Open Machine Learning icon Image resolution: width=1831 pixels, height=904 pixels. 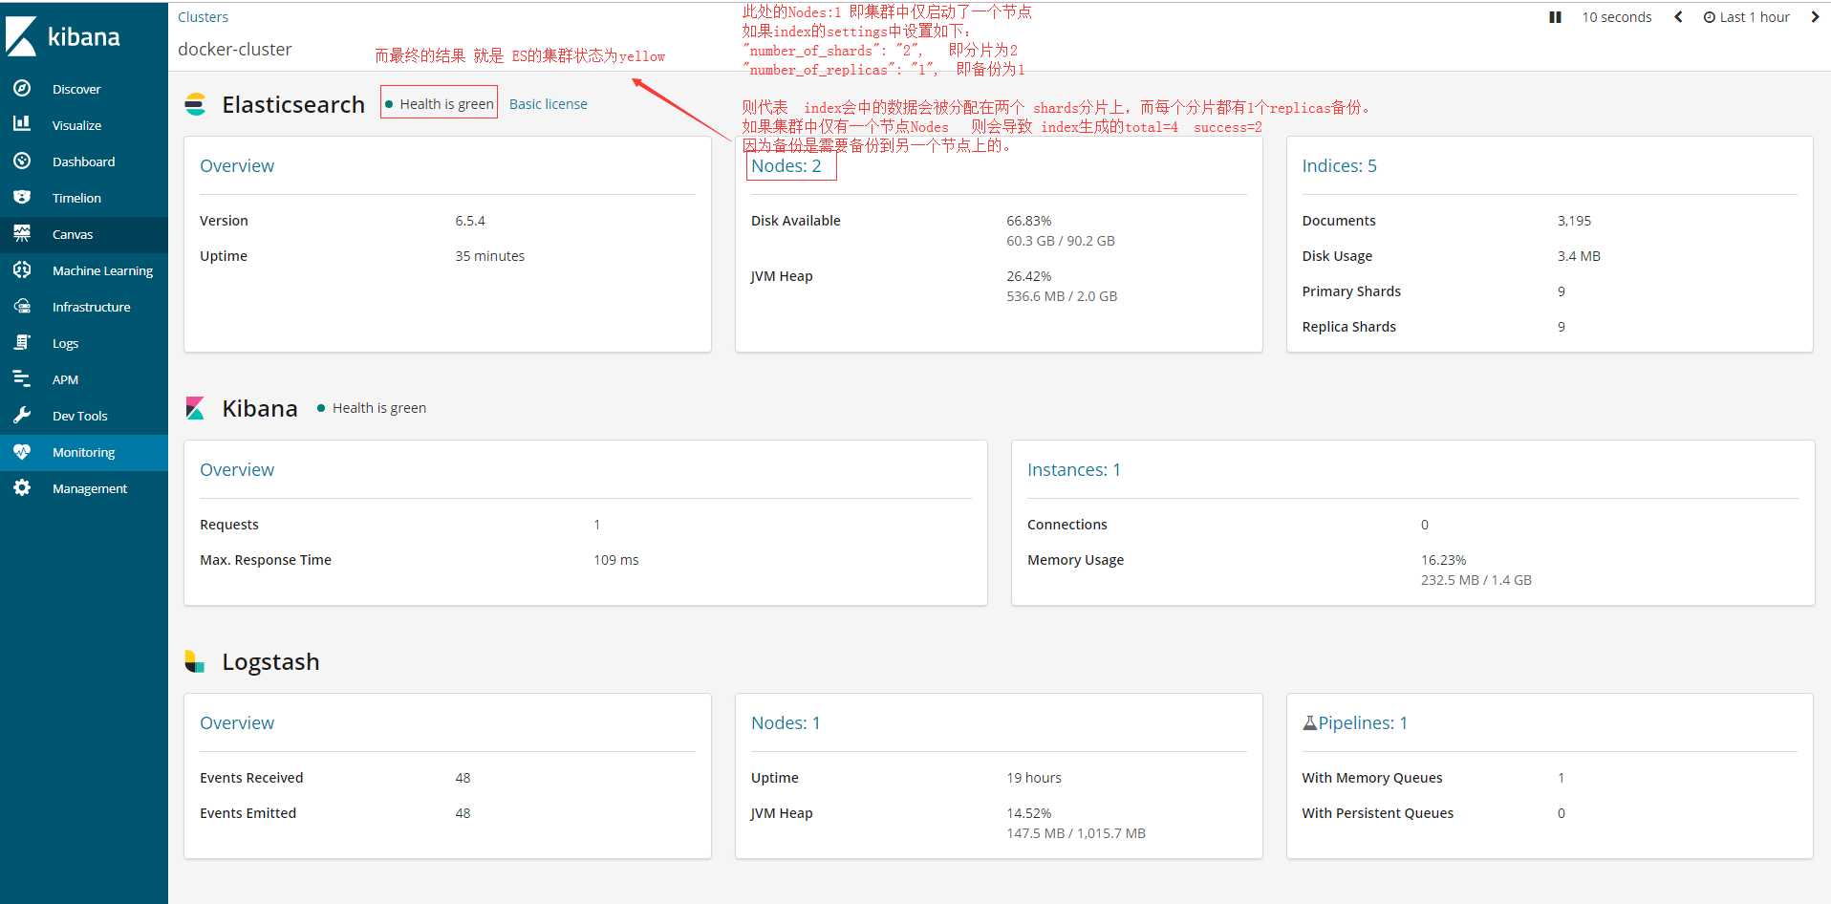22,269
